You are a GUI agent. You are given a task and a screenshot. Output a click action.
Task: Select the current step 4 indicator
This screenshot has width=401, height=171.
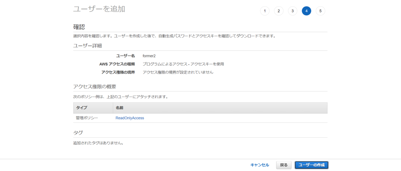(306, 11)
